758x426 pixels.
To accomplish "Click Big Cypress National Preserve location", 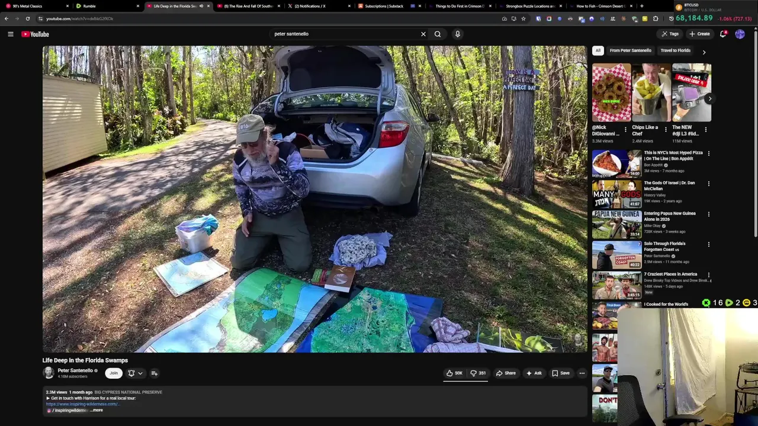I will 129,392.
